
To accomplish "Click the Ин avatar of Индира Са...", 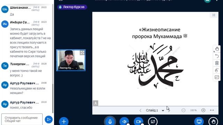I will tap(5, 24).
